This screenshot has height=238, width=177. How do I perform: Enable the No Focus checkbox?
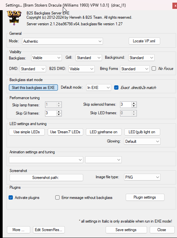point(154,69)
